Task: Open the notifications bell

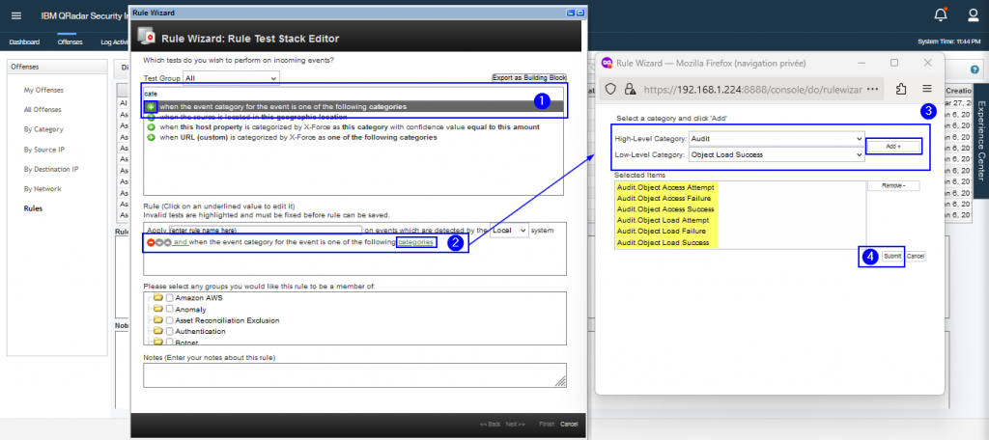Action: pyautogui.click(x=941, y=14)
